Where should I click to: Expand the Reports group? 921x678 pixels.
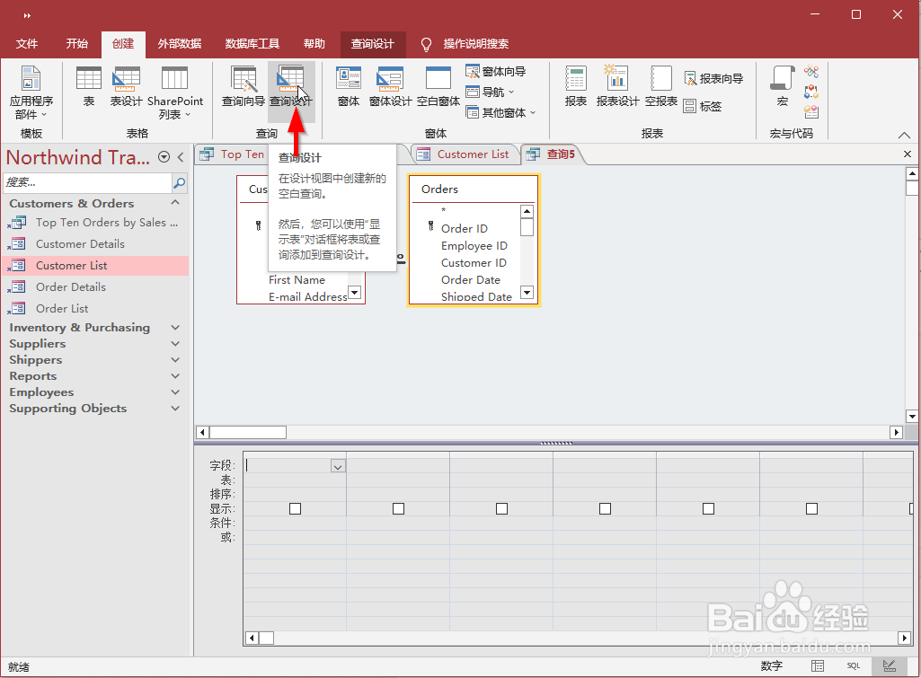175,375
